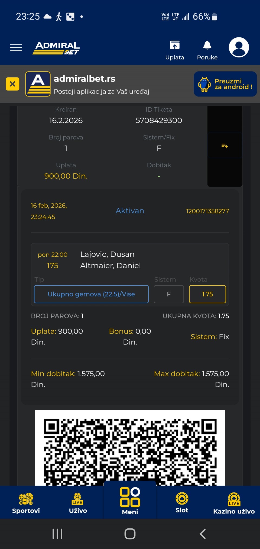Go to the Slot section
The image size is (260, 549).
click(x=182, y=503)
